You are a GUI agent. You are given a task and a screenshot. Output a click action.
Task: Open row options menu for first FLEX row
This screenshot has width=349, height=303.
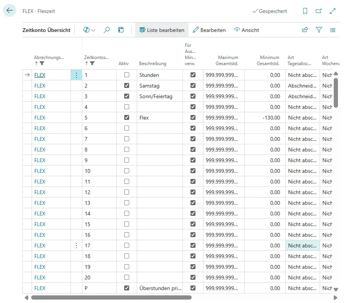76,75
